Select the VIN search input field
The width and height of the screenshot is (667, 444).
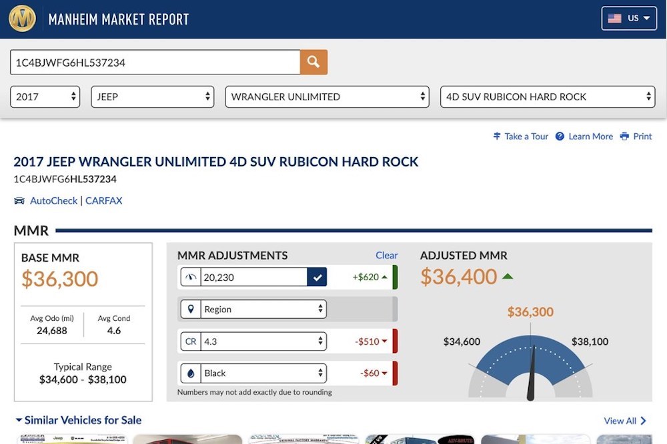click(153, 62)
